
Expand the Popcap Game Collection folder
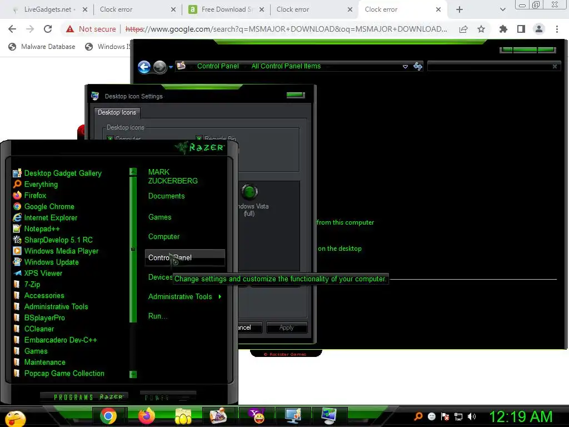pos(59,374)
